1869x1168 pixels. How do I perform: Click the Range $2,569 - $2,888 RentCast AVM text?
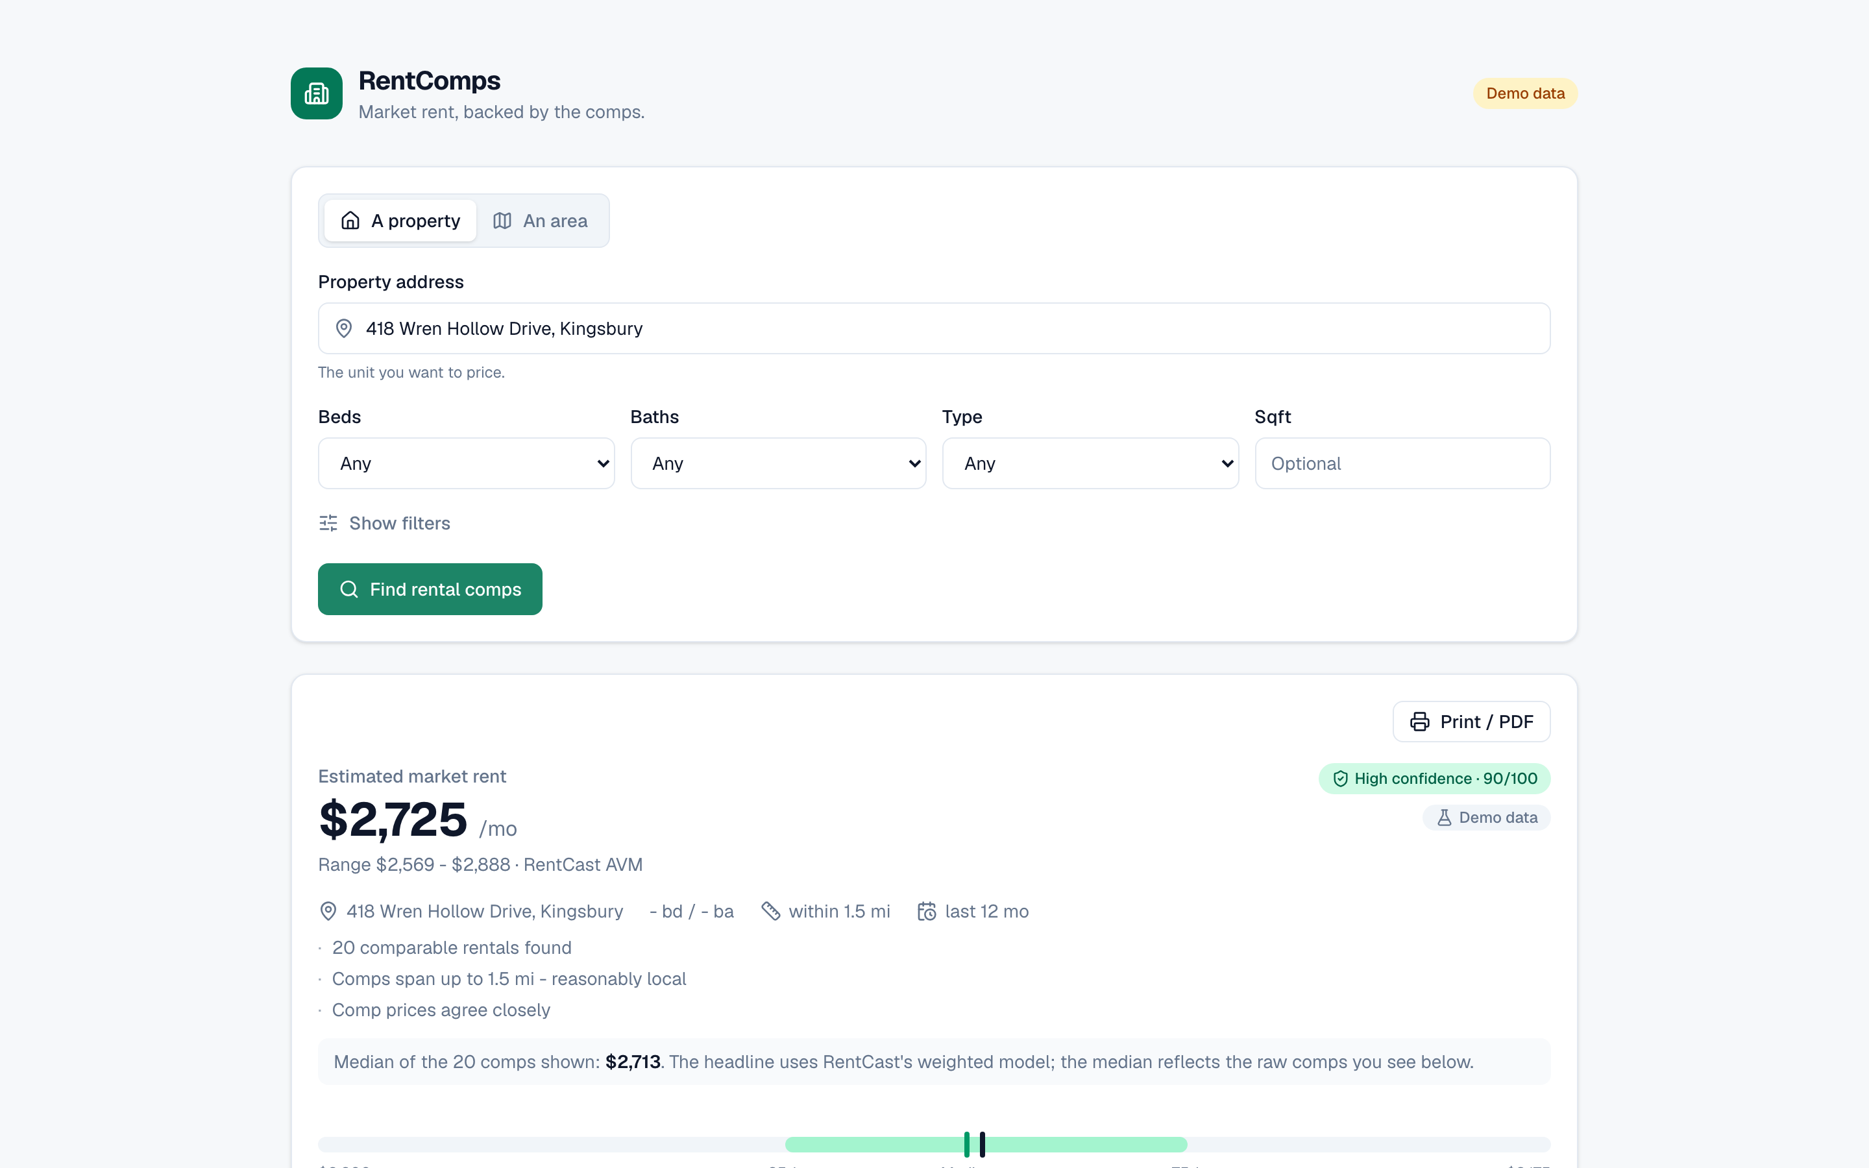(x=480, y=864)
